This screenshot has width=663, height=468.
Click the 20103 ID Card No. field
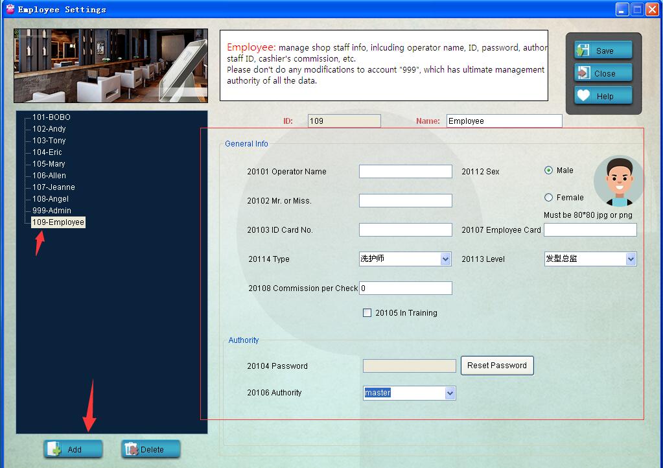coord(406,229)
